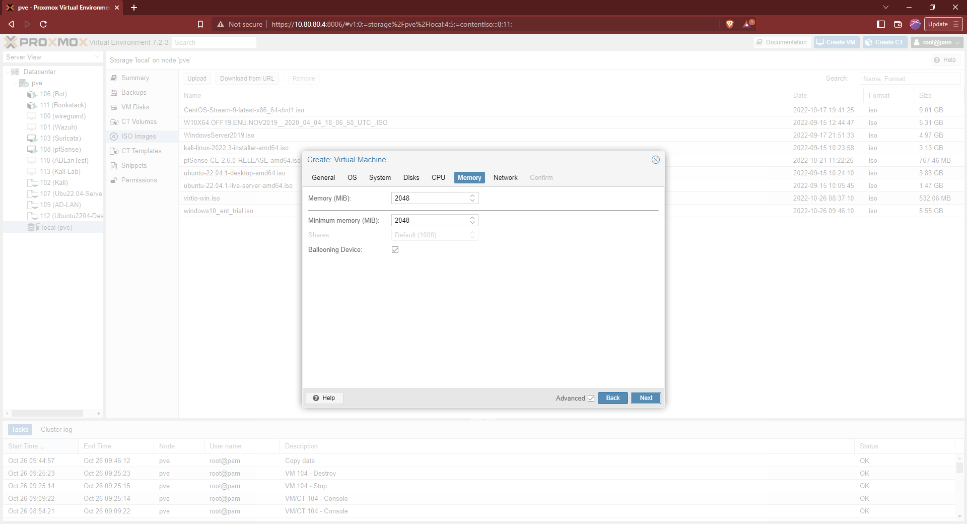Open the Documentation viewer
This screenshot has width=967, height=524.
coord(781,42)
